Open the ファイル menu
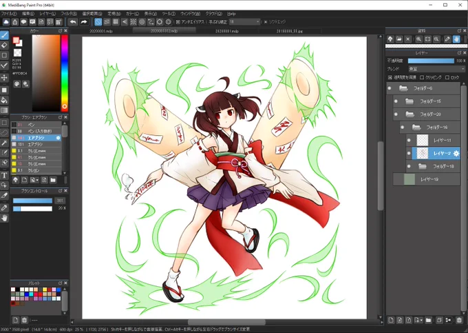This screenshot has width=468, height=333. tap(9, 14)
